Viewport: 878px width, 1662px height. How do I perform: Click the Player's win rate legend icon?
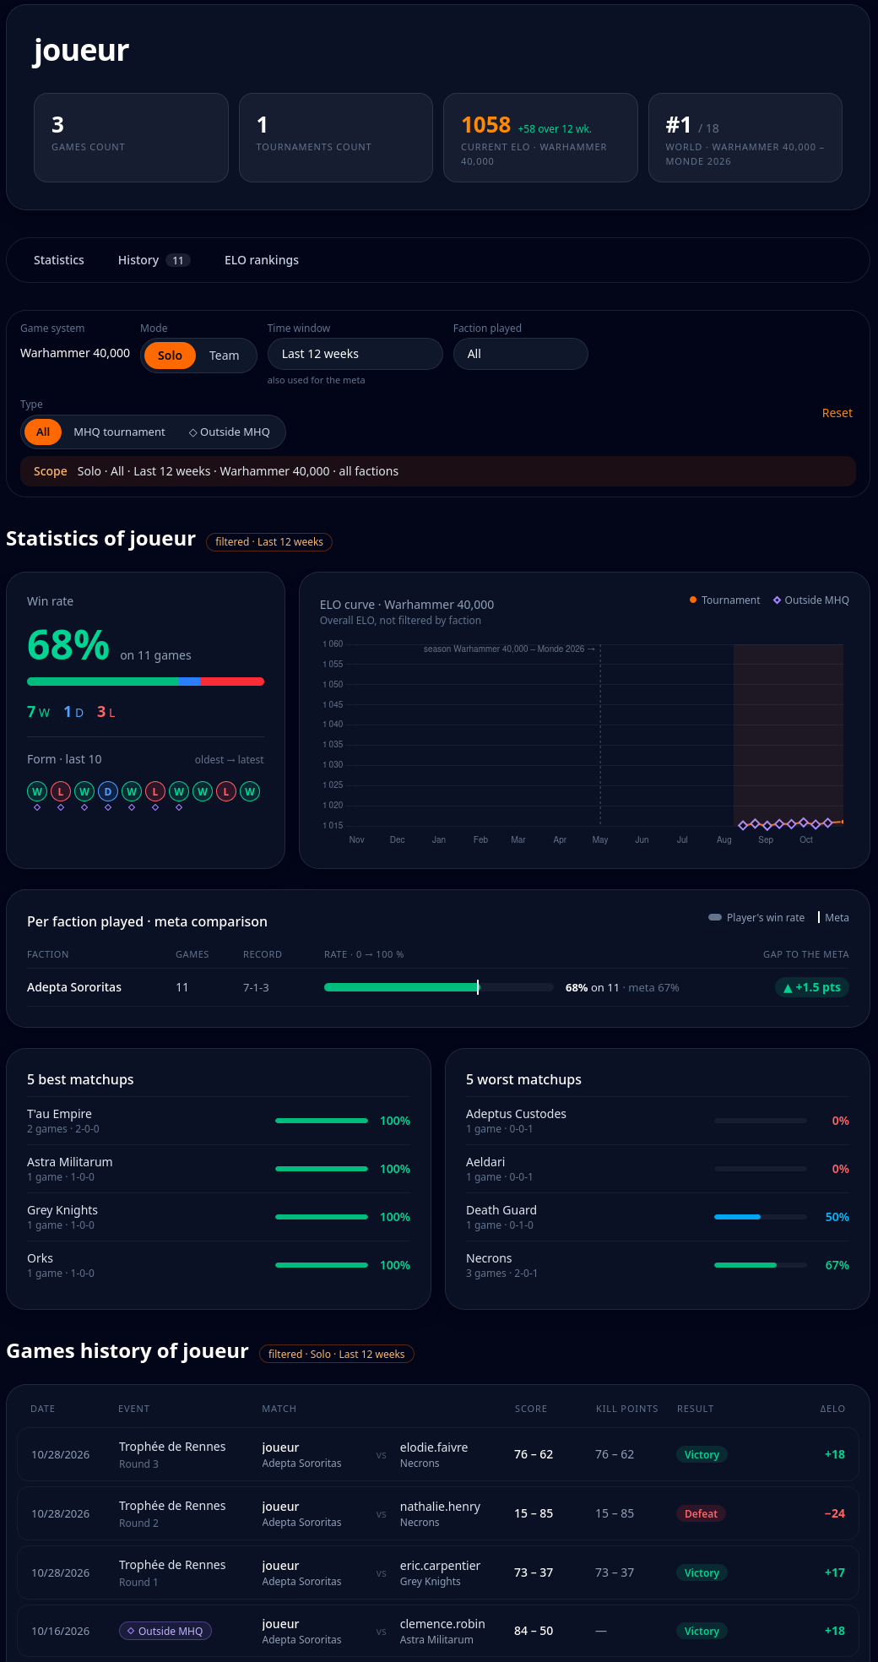(x=715, y=917)
